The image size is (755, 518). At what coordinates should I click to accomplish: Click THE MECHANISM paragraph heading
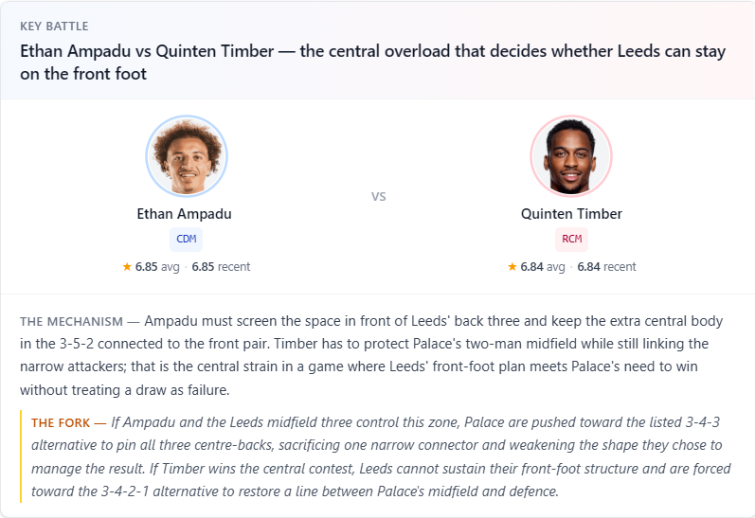point(71,322)
